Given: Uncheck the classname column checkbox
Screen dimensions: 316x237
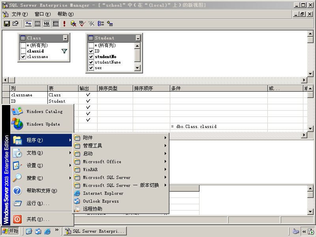Looking at the screenshot, I should point(23,56).
